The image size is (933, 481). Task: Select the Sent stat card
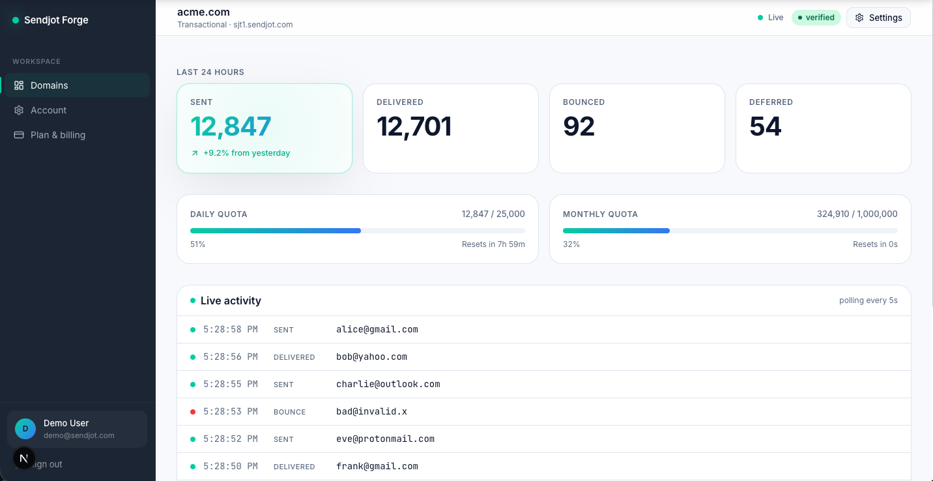[x=265, y=128]
